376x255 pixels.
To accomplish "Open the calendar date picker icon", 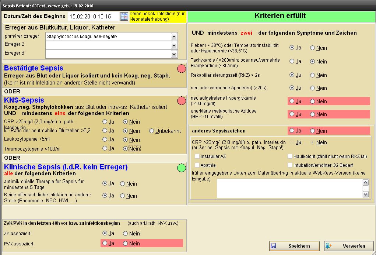I will click(x=124, y=17).
